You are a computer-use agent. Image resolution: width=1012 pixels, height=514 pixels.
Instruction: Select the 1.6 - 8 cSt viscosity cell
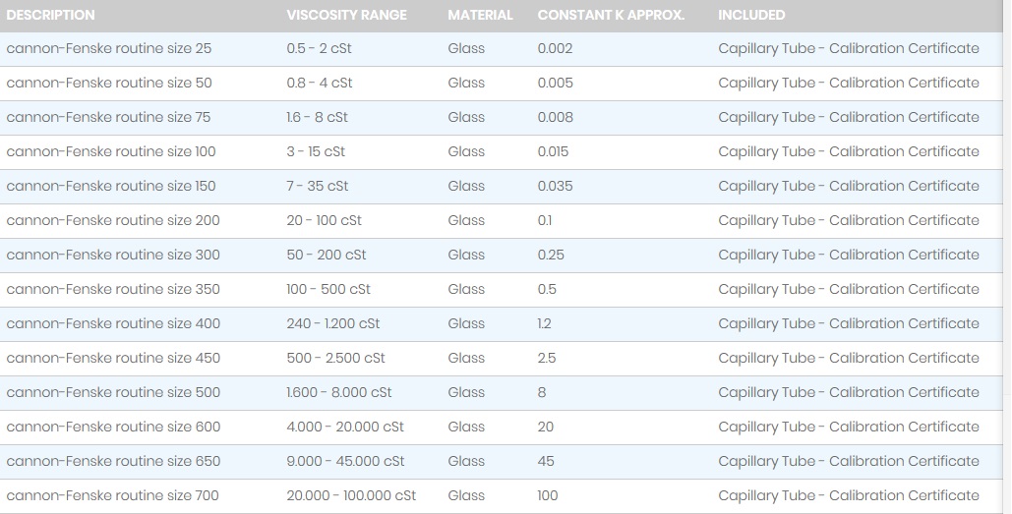click(317, 118)
